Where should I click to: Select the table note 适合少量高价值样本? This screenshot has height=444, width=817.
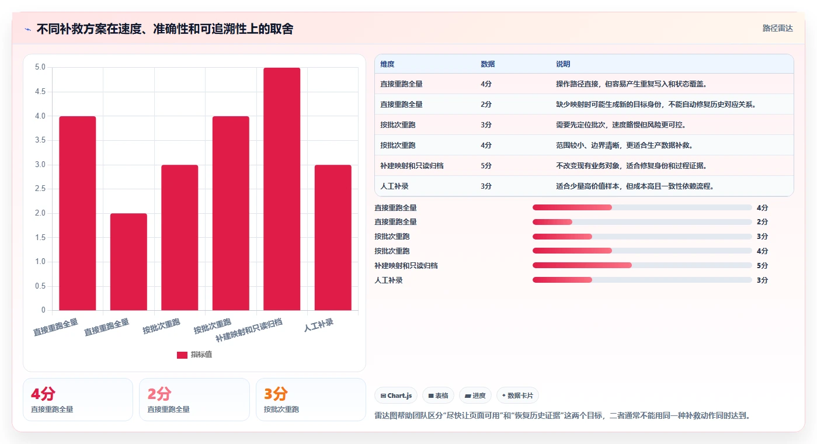pos(635,186)
